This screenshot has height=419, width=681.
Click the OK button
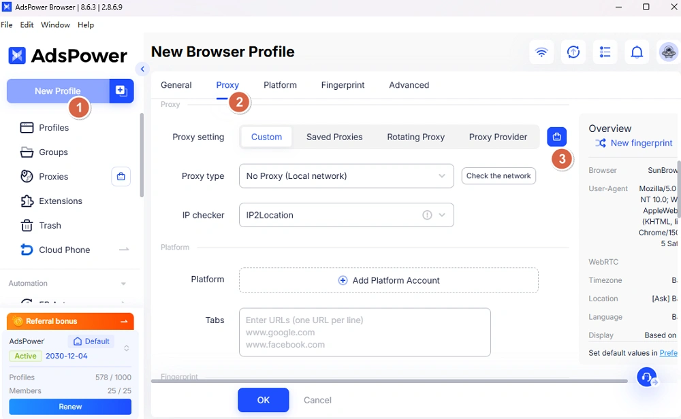pyautogui.click(x=263, y=400)
